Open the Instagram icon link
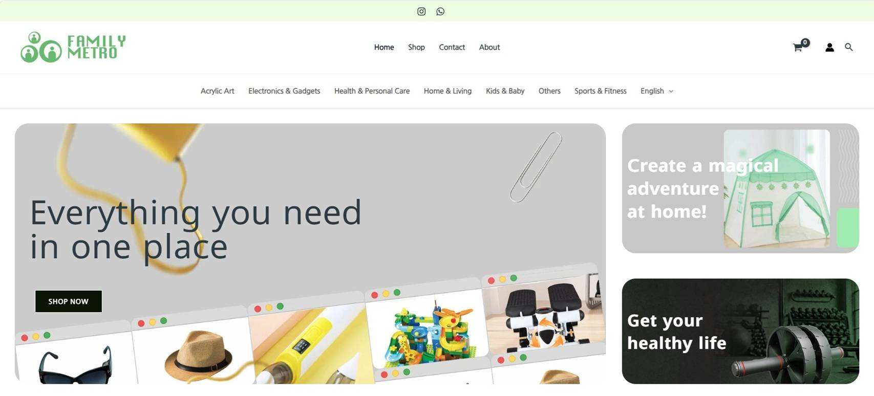874x396 pixels. coord(421,11)
